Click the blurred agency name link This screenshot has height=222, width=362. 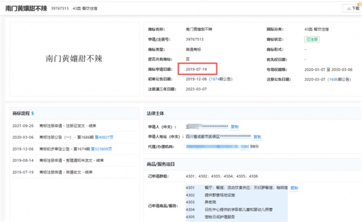click(217, 146)
